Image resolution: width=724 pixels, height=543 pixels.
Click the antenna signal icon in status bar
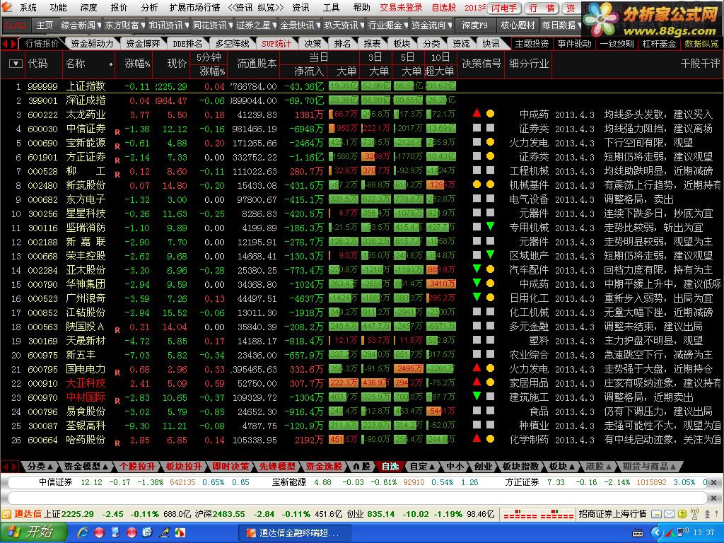click(x=694, y=514)
